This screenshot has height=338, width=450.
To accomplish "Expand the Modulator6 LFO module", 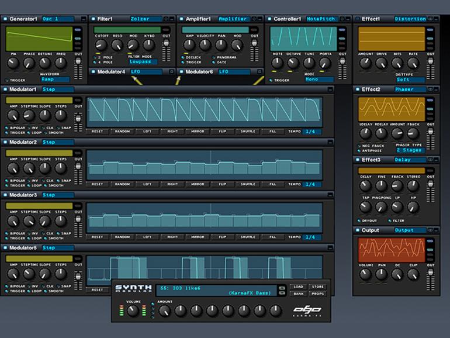I will coord(259,72).
